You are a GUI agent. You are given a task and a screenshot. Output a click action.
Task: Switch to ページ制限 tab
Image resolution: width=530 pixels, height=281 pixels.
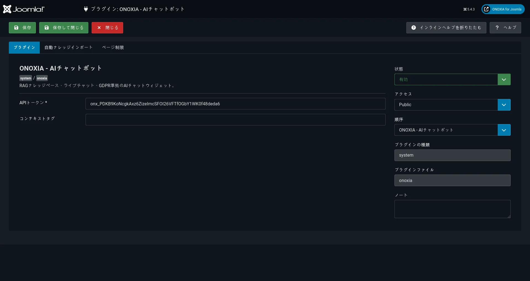113,47
